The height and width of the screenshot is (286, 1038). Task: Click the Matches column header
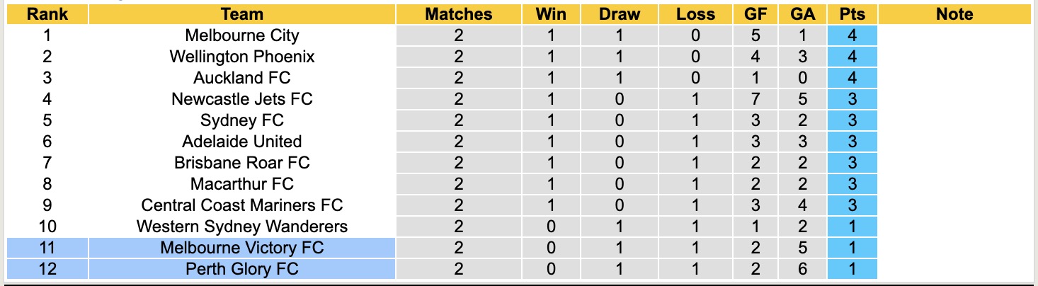[x=458, y=14]
